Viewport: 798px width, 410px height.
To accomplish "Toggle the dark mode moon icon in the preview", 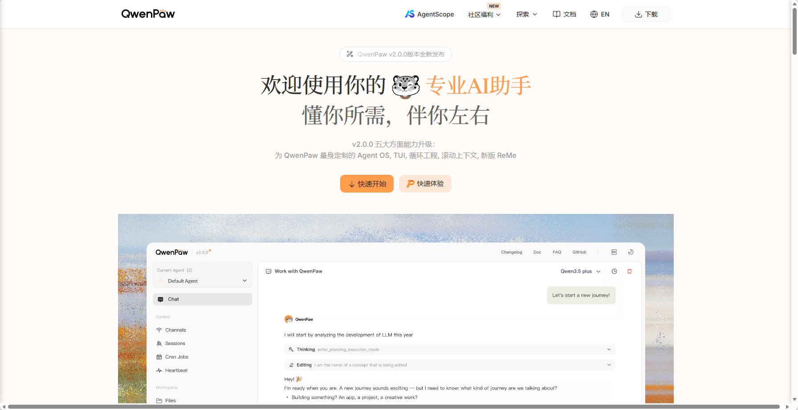I will [631, 252].
